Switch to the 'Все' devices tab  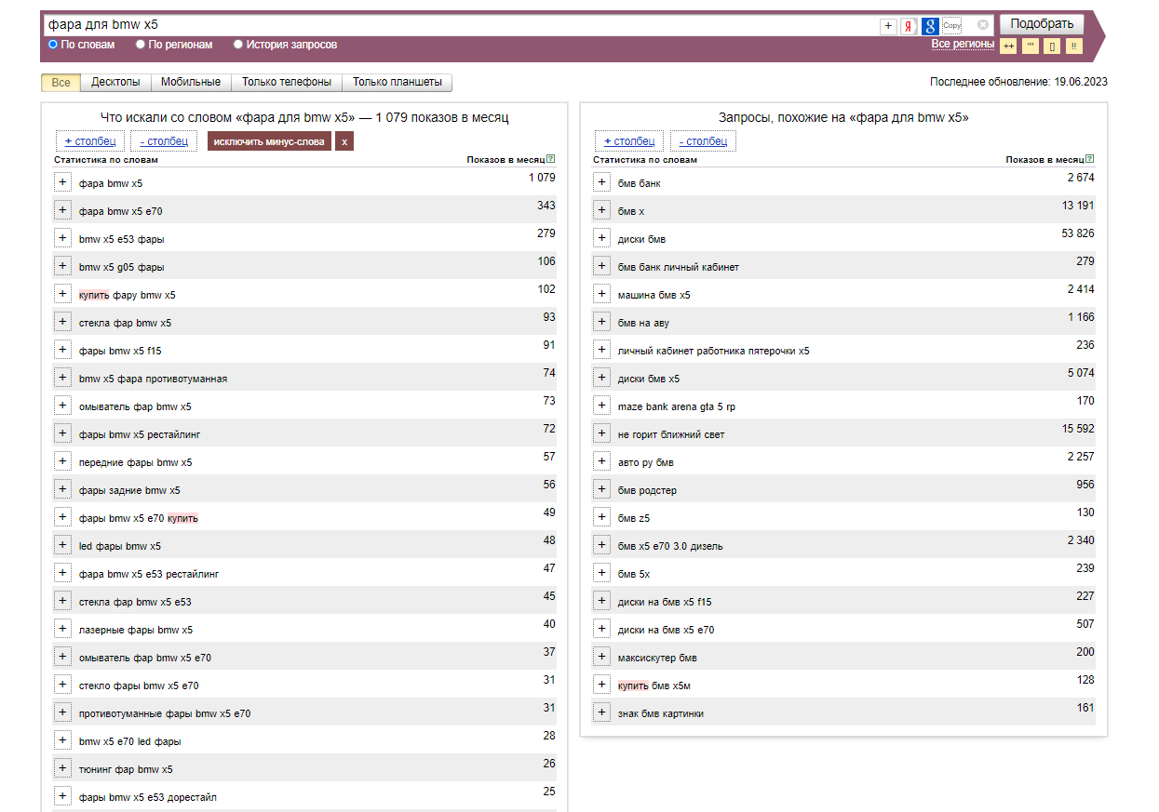point(61,83)
